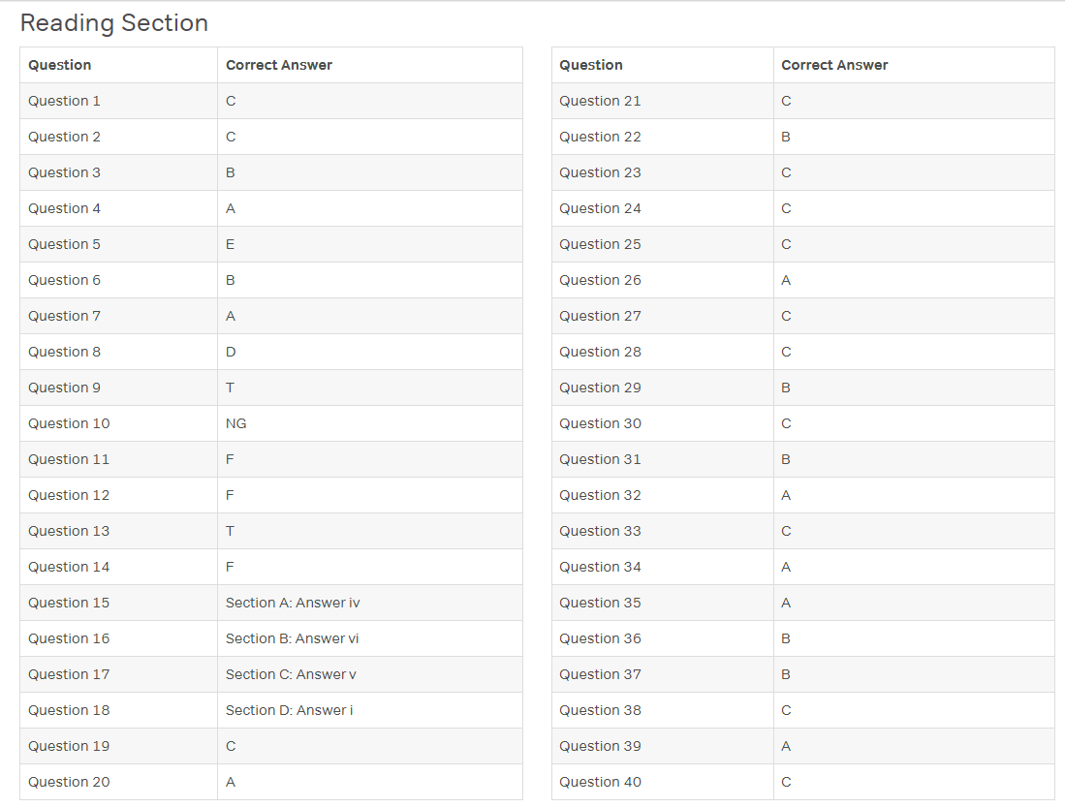The height and width of the screenshot is (807, 1065).
Task: Click the Question 30 row label
Action: (x=600, y=424)
